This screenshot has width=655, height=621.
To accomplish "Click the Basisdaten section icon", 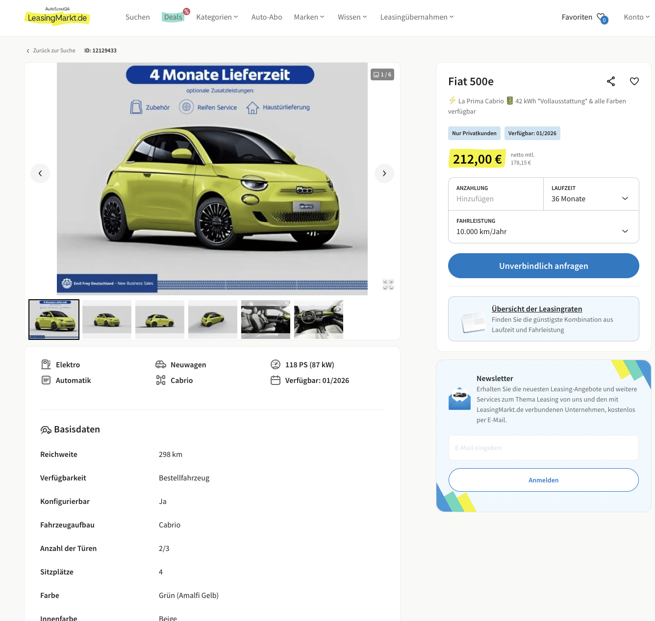I will coord(46,430).
